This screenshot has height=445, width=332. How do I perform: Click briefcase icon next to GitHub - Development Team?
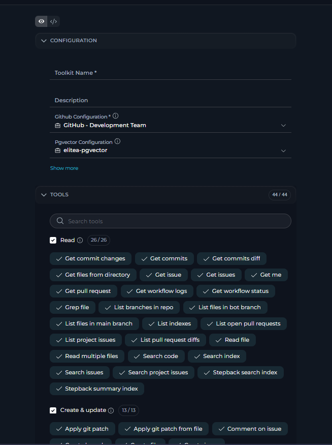point(57,126)
